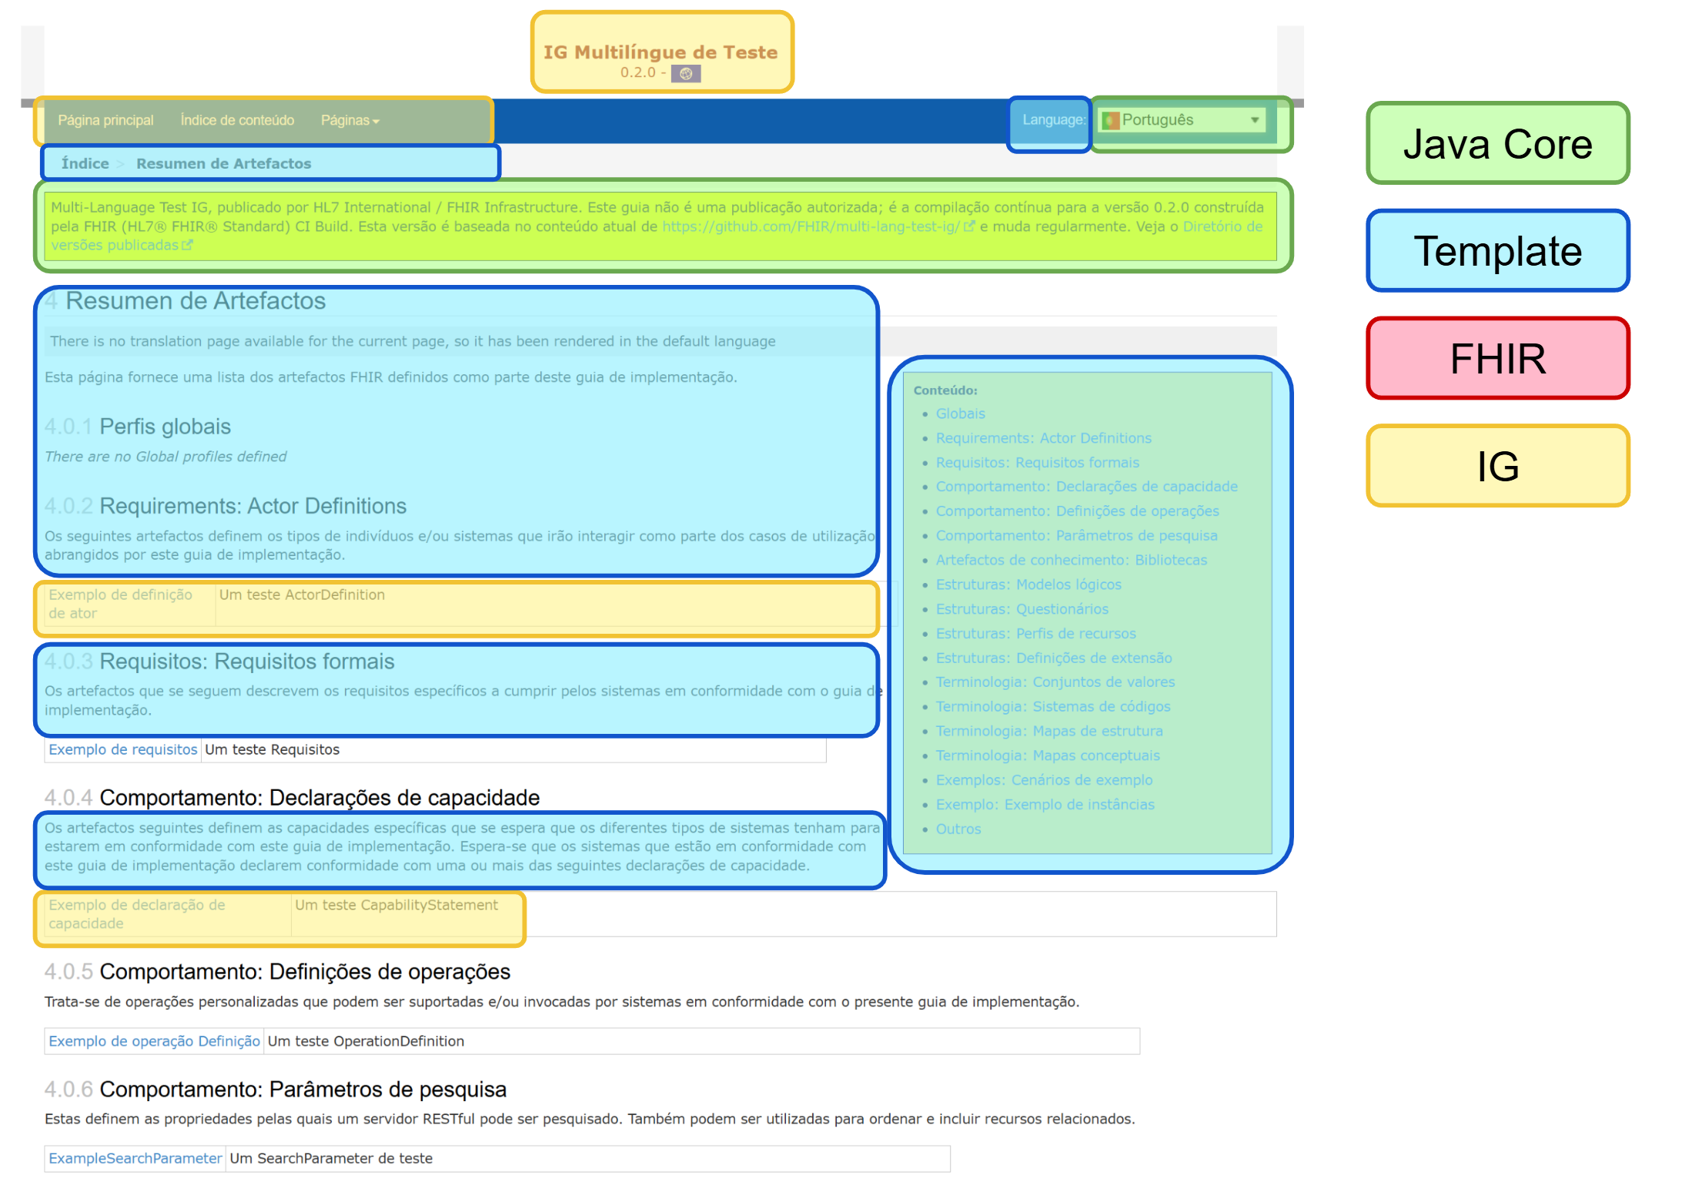Select "Página principal" menu item
This screenshot has height=1199, width=1682.
pyautogui.click(x=105, y=120)
